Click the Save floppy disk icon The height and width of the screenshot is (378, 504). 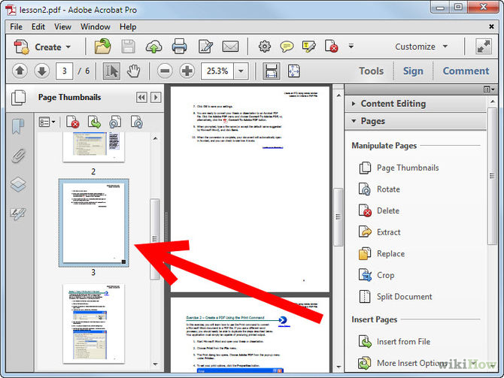click(x=128, y=47)
